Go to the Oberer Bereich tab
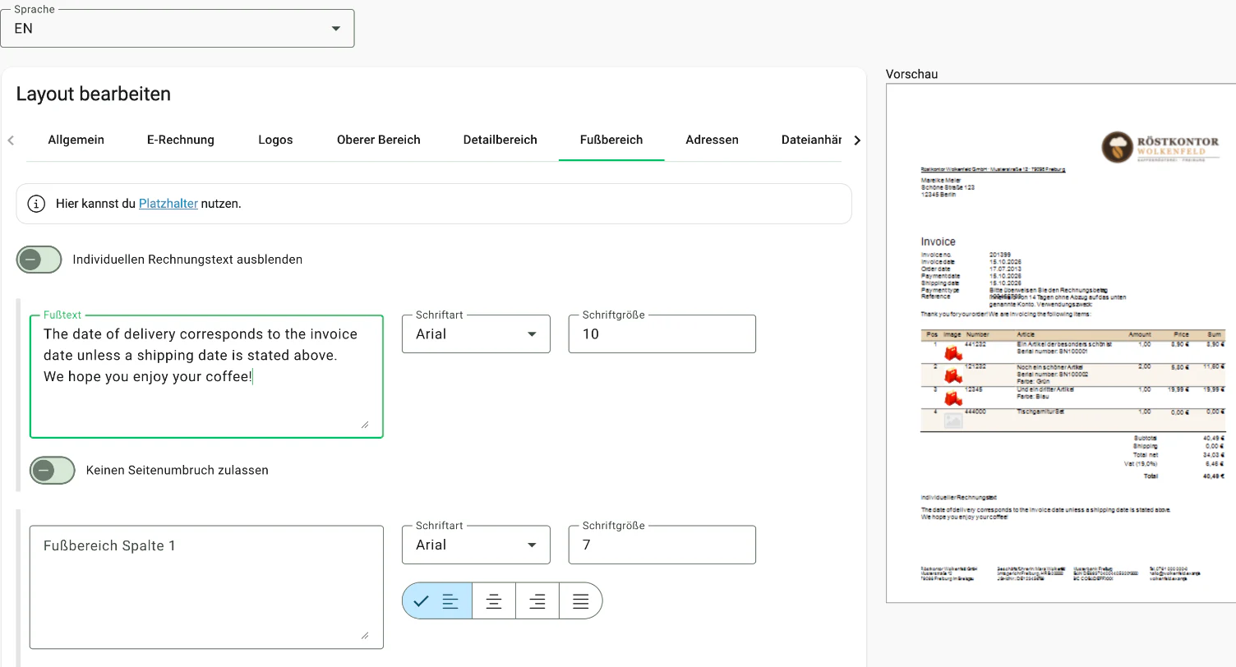The height and width of the screenshot is (667, 1236). tap(379, 140)
